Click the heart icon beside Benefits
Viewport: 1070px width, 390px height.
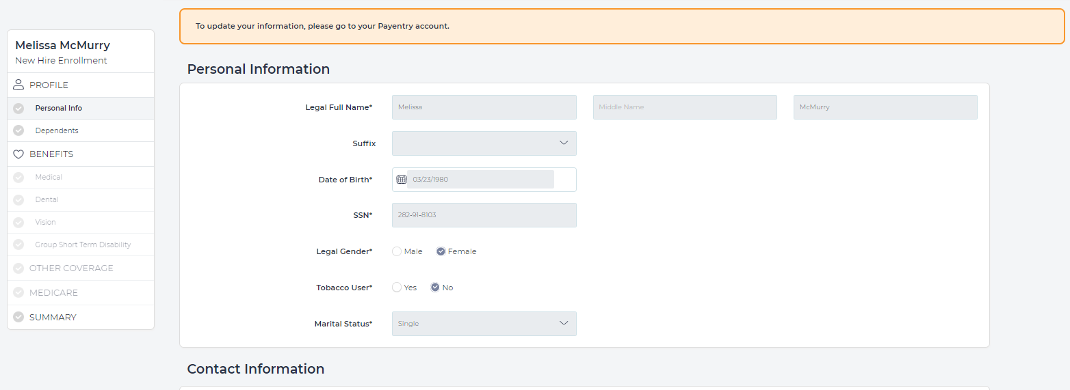[x=18, y=154]
